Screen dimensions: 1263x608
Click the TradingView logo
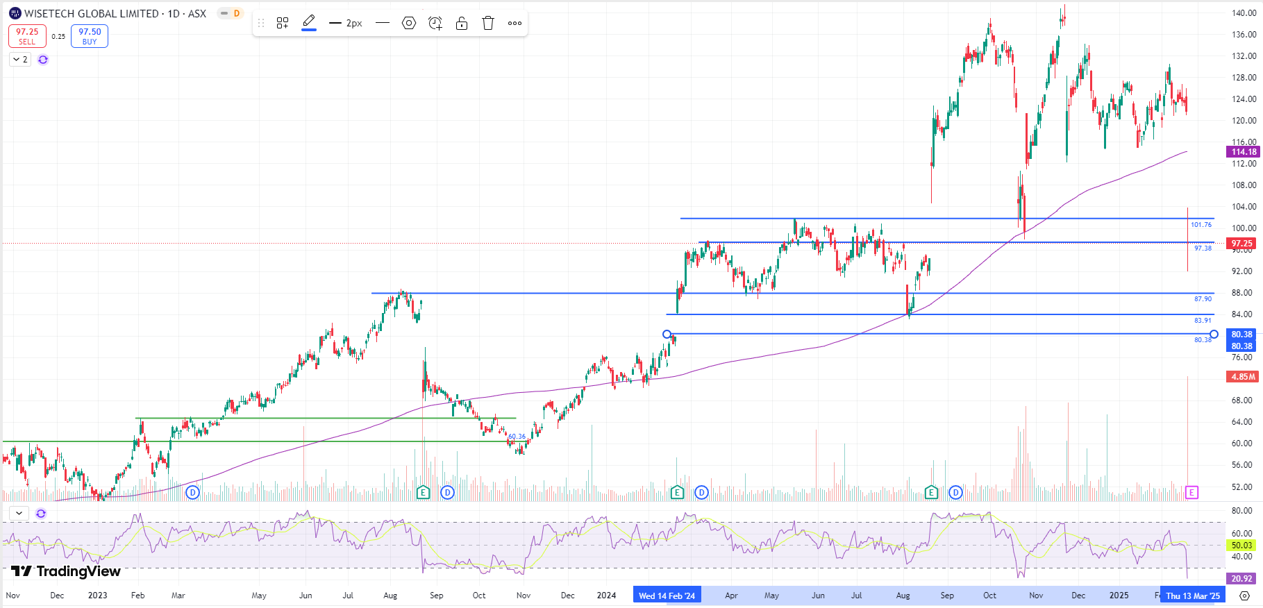coord(66,571)
